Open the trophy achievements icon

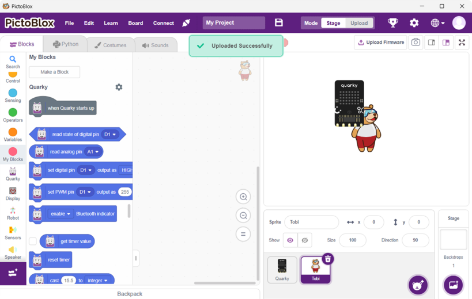tap(393, 22)
